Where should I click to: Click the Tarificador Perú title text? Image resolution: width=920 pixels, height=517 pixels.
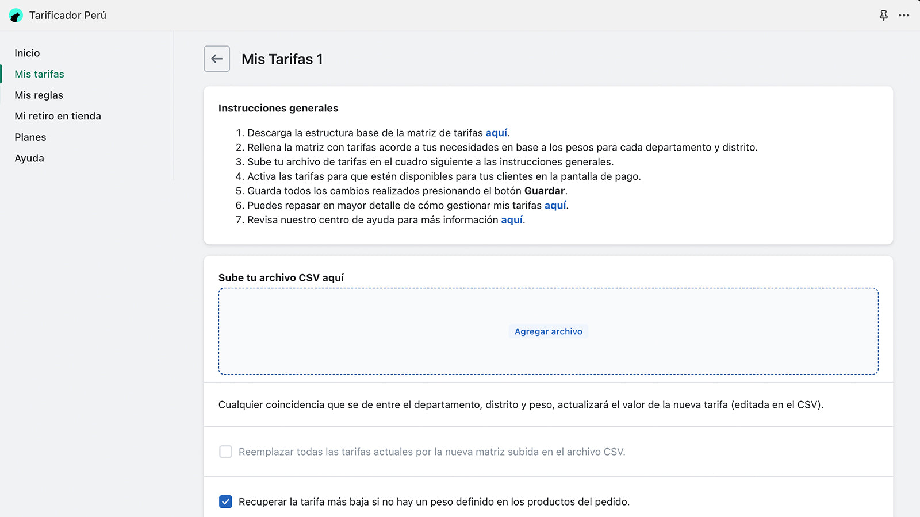(x=67, y=16)
